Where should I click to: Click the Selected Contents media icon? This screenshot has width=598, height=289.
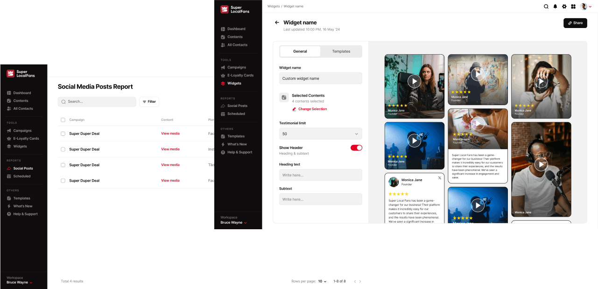[x=283, y=98]
